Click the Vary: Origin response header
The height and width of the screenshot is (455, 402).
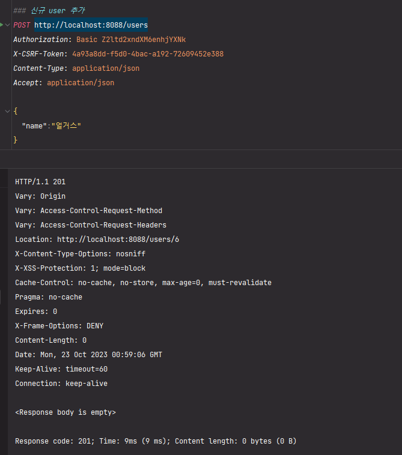40,196
